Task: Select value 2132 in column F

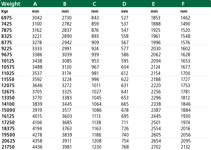Action: pos(186,147)
